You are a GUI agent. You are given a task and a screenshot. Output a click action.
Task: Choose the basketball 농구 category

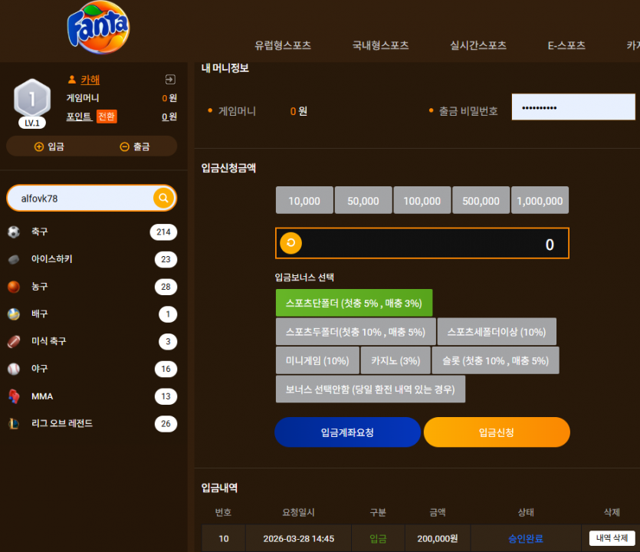click(92, 287)
